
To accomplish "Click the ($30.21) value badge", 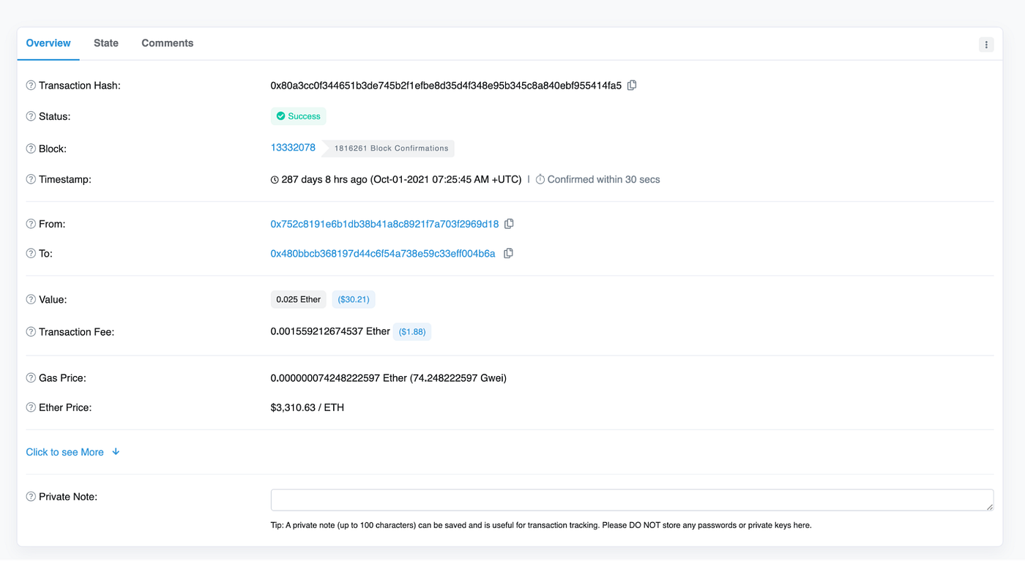I will click(353, 299).
